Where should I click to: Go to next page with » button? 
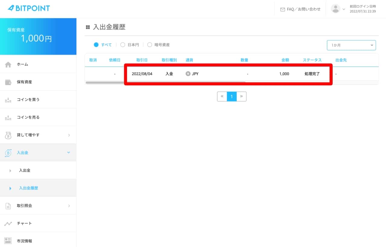[242, 96]
